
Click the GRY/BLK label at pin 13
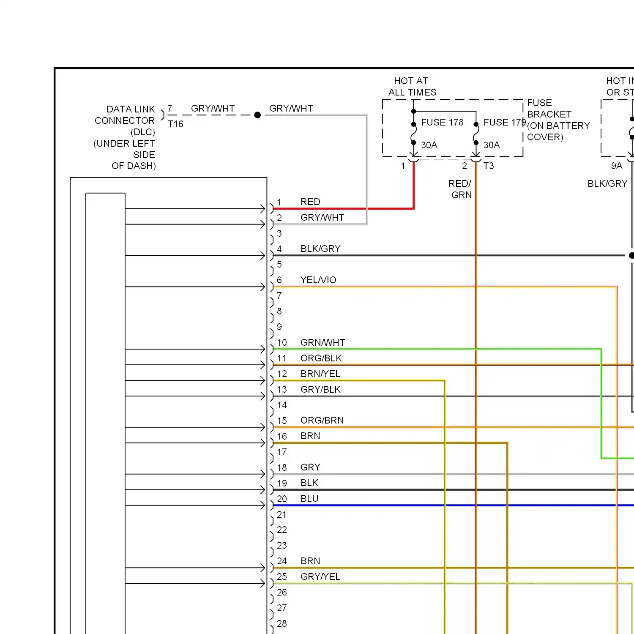[x=320, y=389]
